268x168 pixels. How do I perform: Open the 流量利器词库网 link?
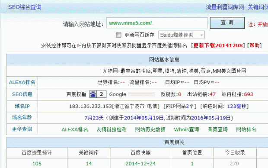coord(225,7)
